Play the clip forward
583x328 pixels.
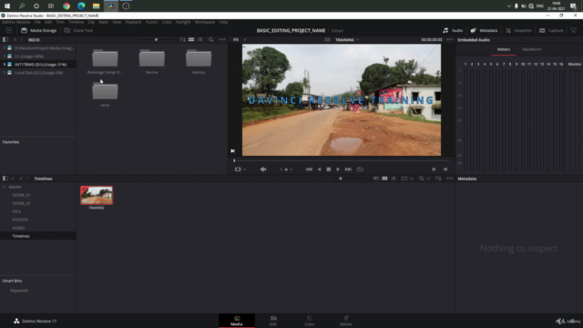(338, 169)
